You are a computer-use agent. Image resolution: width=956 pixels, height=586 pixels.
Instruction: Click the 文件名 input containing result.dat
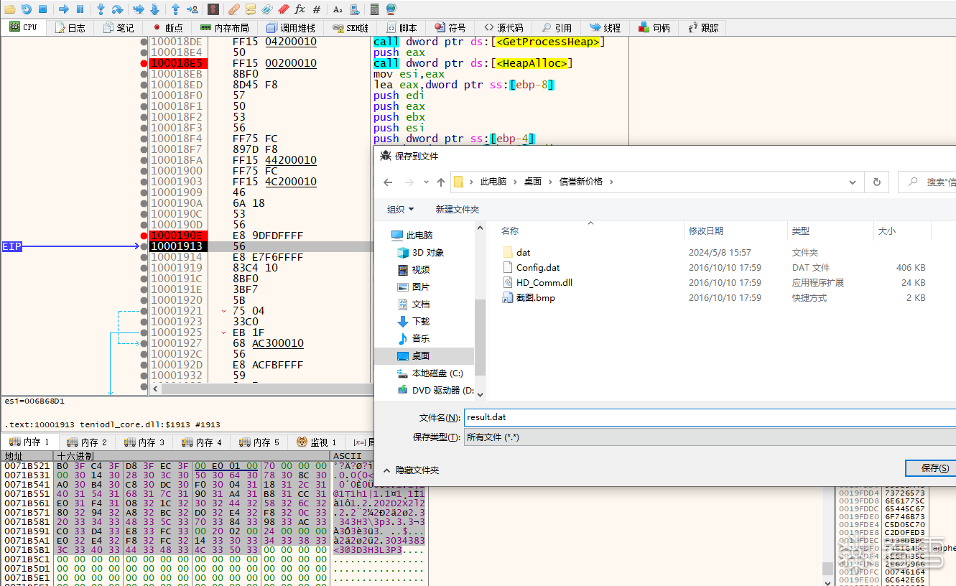tap(710, 417)
